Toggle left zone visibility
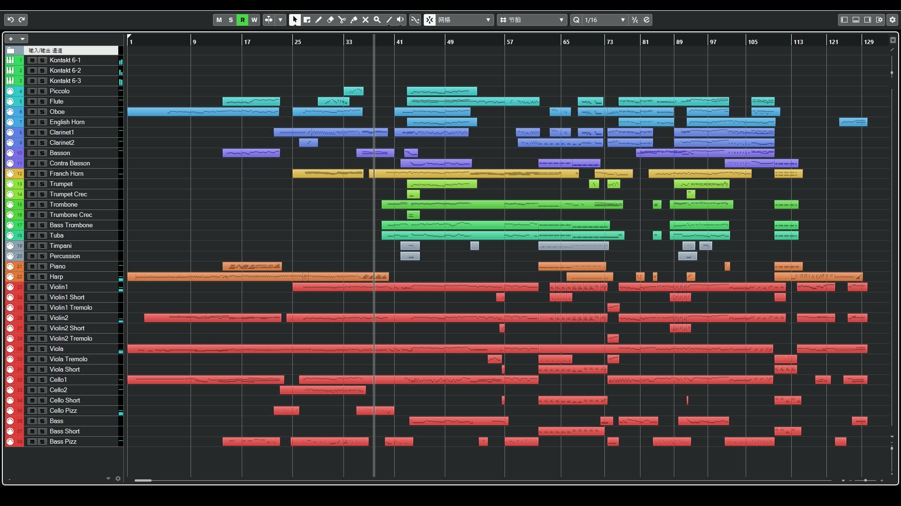 [x=844, y=20]
